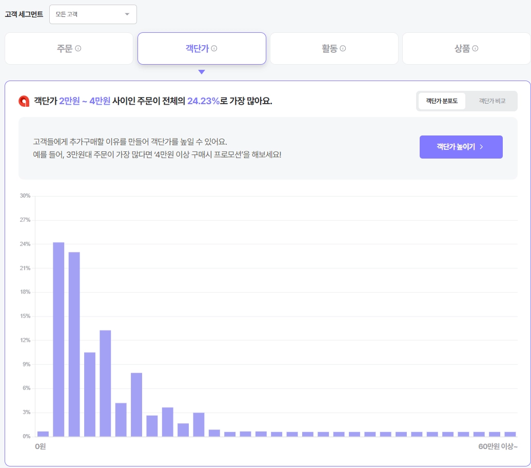This screenshot has width=531, height=468.
Task: Switch to the 상품 tab
Action: pos(466,48)
